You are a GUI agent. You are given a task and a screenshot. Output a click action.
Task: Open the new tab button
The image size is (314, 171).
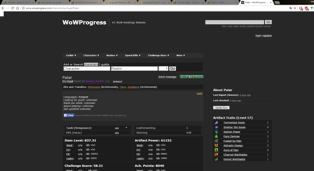pos(277,2)
